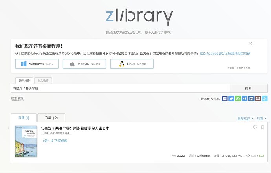Switch to the 文章 (0) articles tab

coord(51,118)
